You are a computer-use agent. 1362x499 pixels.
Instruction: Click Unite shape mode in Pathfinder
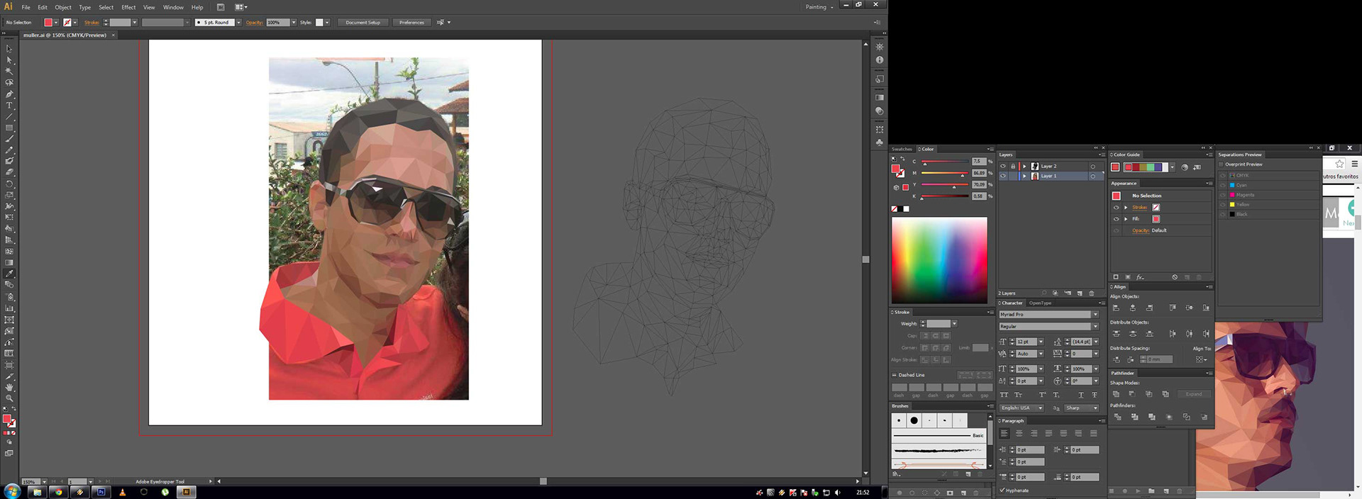click(1116, 394)
